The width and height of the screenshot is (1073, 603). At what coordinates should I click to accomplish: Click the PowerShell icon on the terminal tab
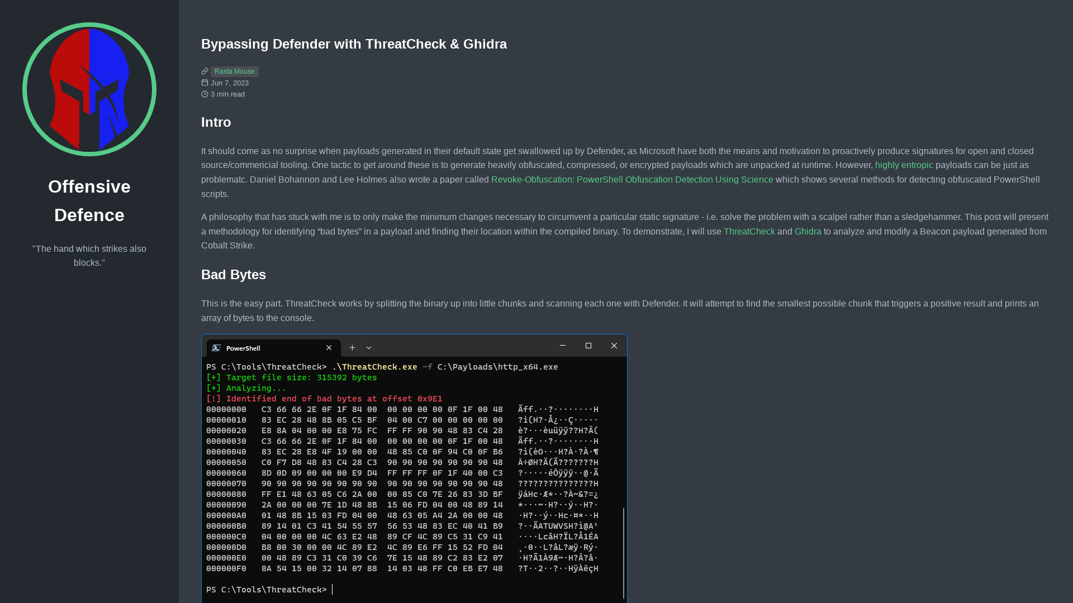coord(216,348)
